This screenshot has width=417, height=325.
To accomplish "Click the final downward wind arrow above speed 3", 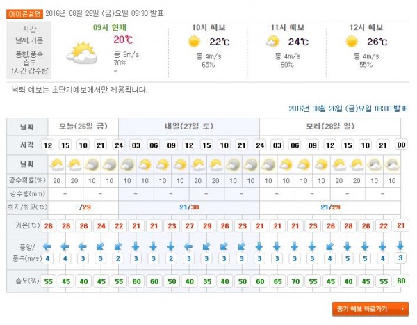I will pyautogui.click(x=400, y=246).
